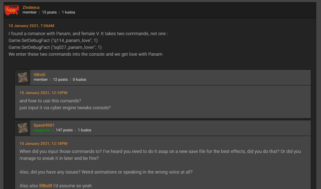View IllBoIll's 12 posts
The height and width of the screenshot is (189, 321).
click(x=60, y=79)
